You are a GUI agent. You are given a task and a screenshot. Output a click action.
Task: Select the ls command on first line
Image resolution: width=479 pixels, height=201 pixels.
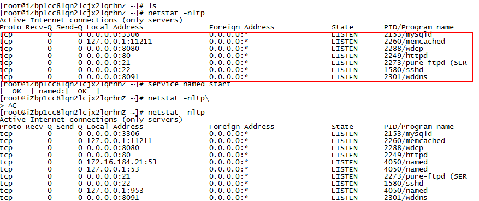tap(152, 6)
